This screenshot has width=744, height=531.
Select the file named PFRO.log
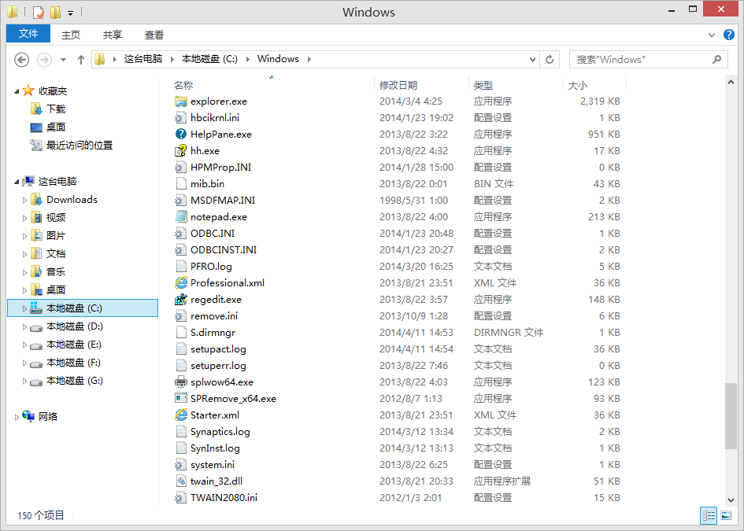tap(211, 267)
